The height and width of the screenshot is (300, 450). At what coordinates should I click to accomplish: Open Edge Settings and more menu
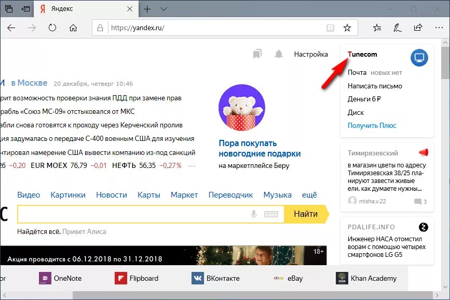[x=439, y=28]
